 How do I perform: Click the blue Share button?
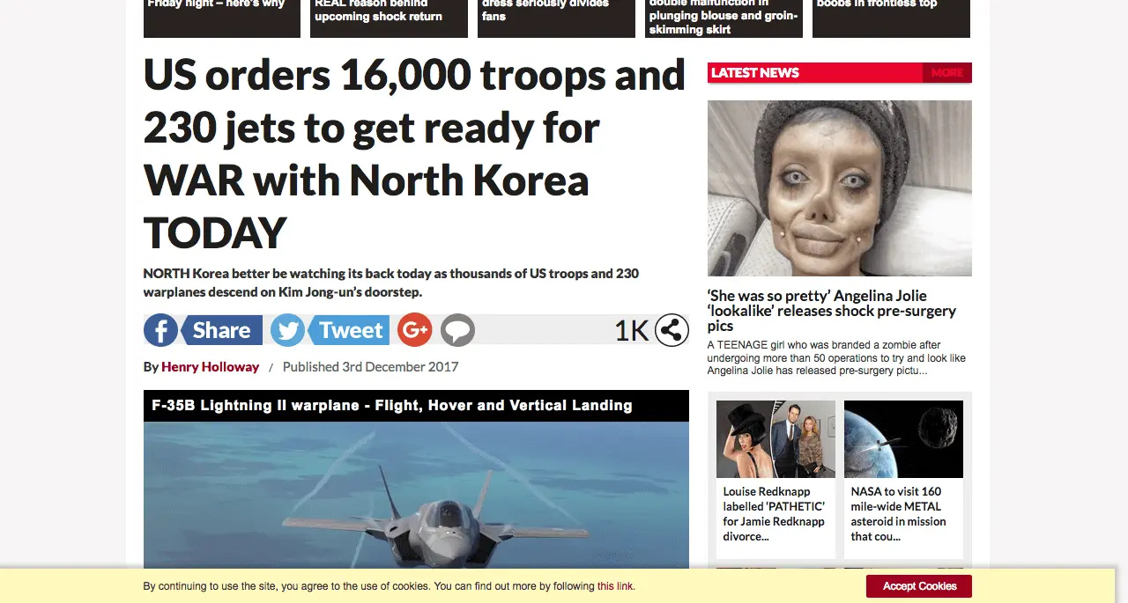(x=221, y=331)
